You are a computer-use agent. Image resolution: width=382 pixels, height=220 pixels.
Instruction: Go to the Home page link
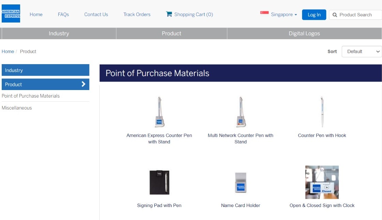pyautogui.click(x=36, y=14)
